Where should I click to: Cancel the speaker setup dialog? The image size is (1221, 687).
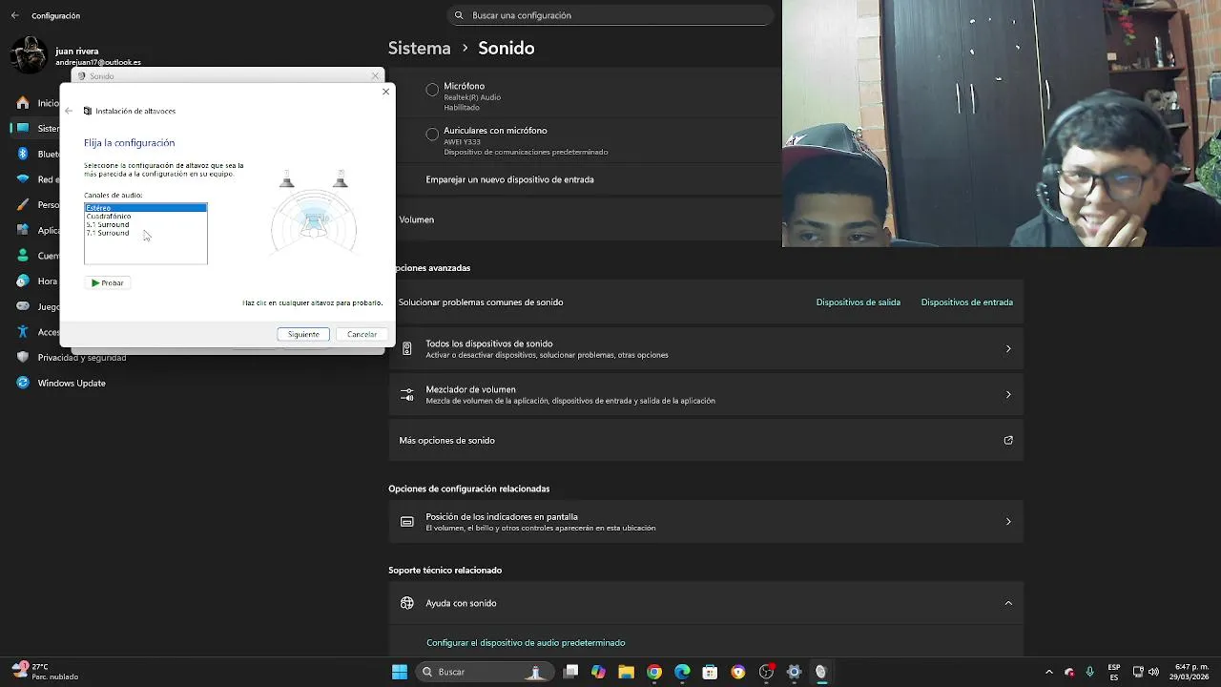click(362, 334)
